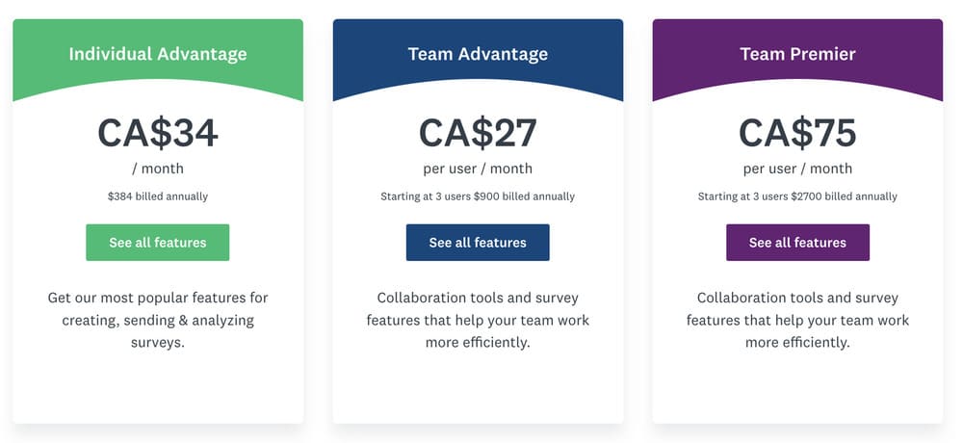Choose the Team Premier plan header
This screenshot has height=443, width=963.
pyautogui.click(x=797, y=54)
